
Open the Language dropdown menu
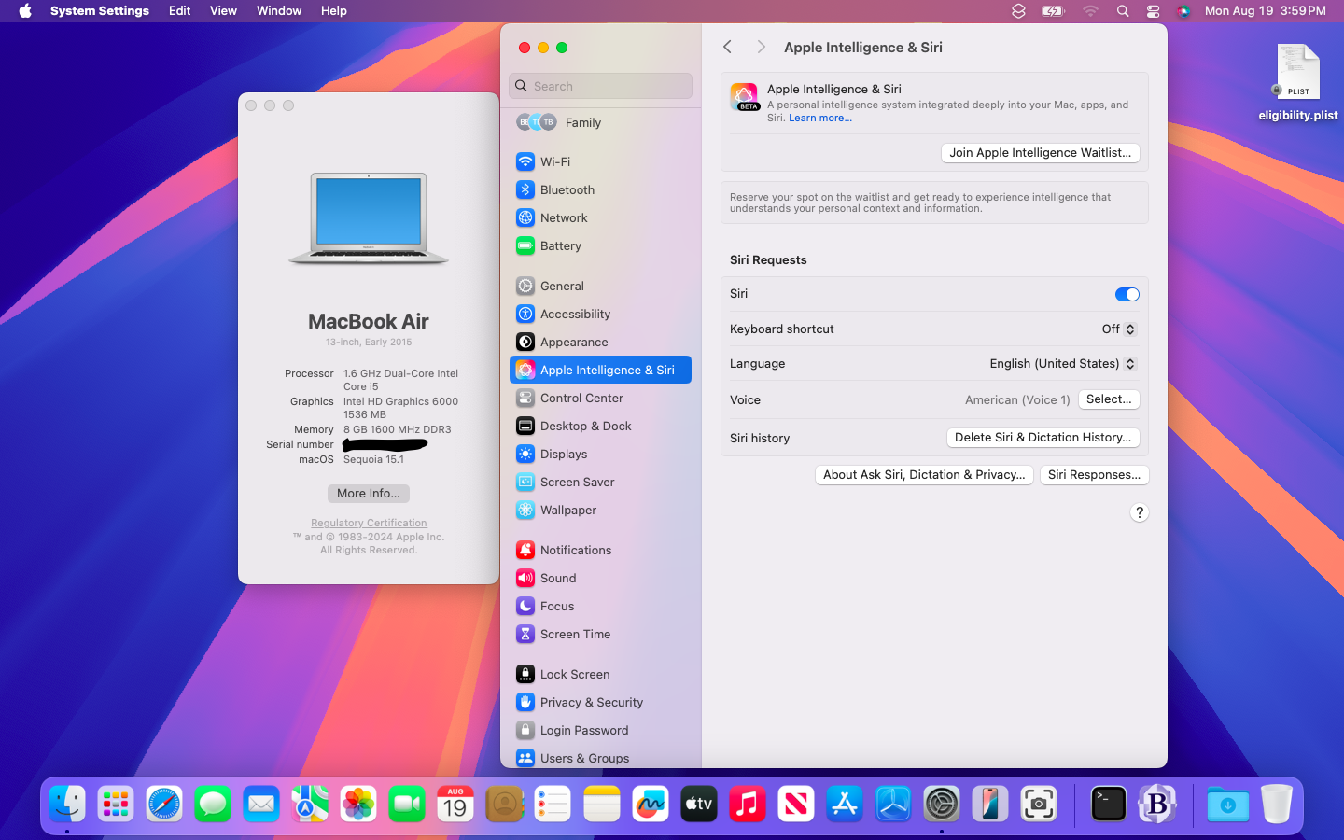click(1062, 364)
